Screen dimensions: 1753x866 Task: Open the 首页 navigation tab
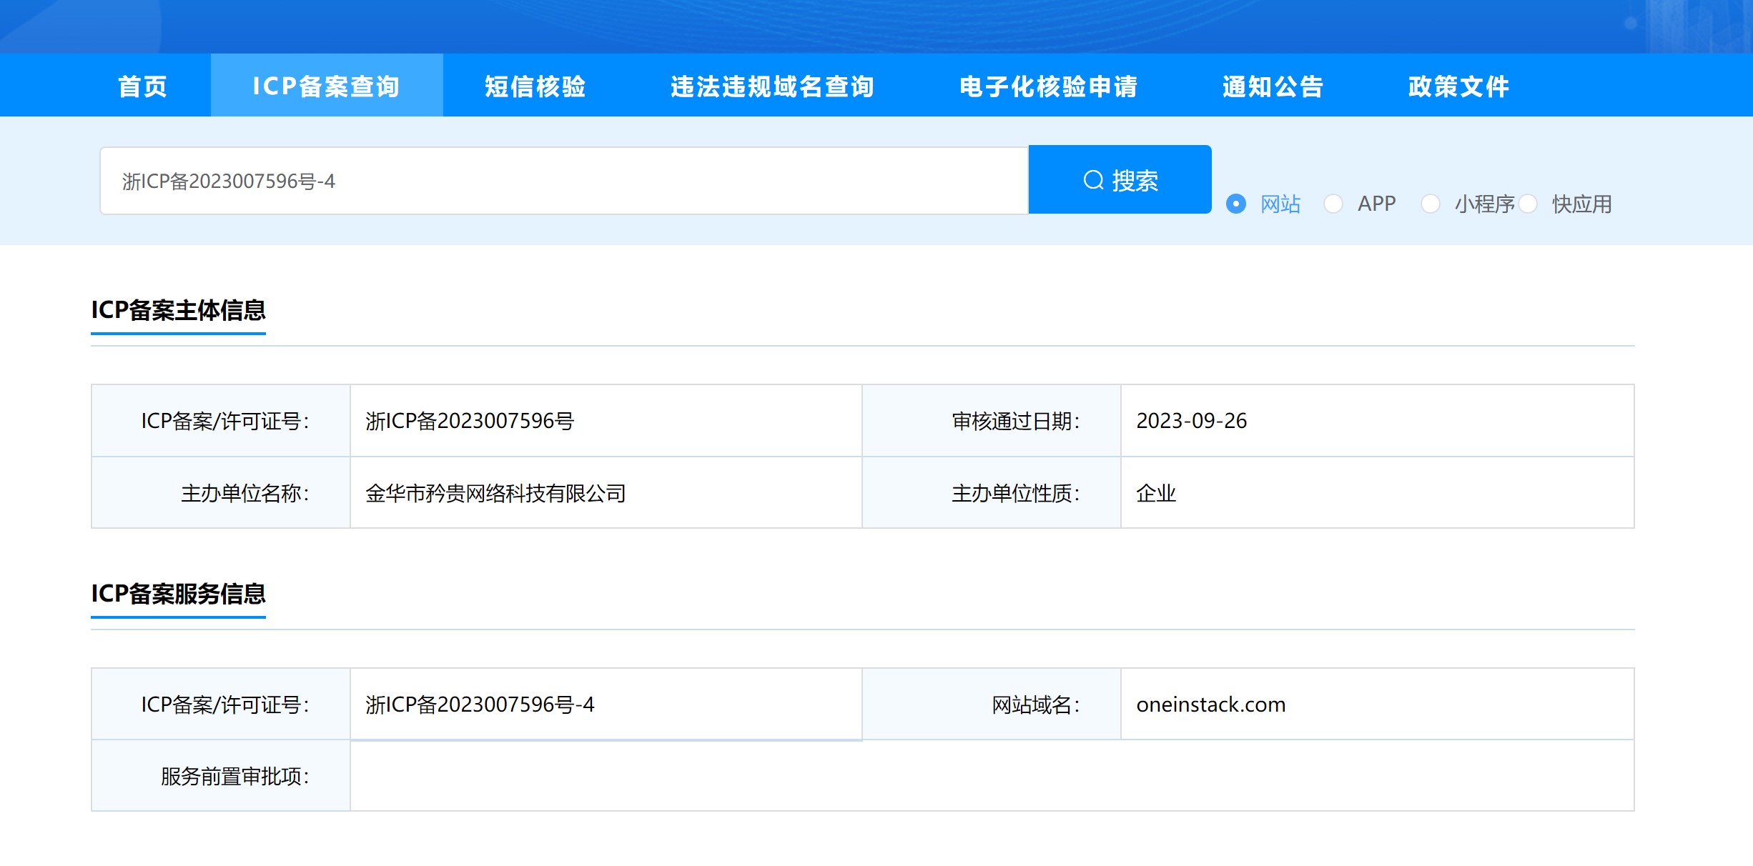tap(142, 86)
